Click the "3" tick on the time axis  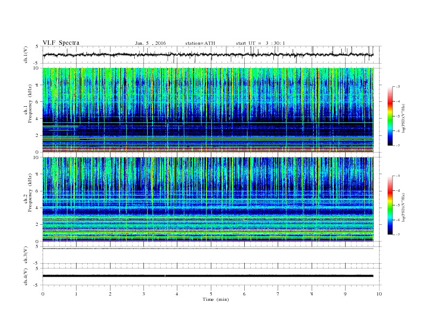click(x=143, y=294)
